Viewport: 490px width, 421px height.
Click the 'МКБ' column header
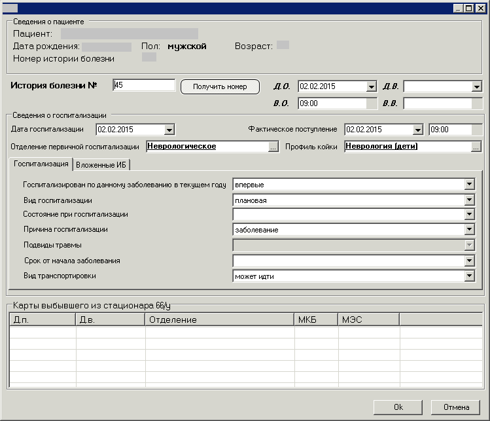(x=316, y=320)
